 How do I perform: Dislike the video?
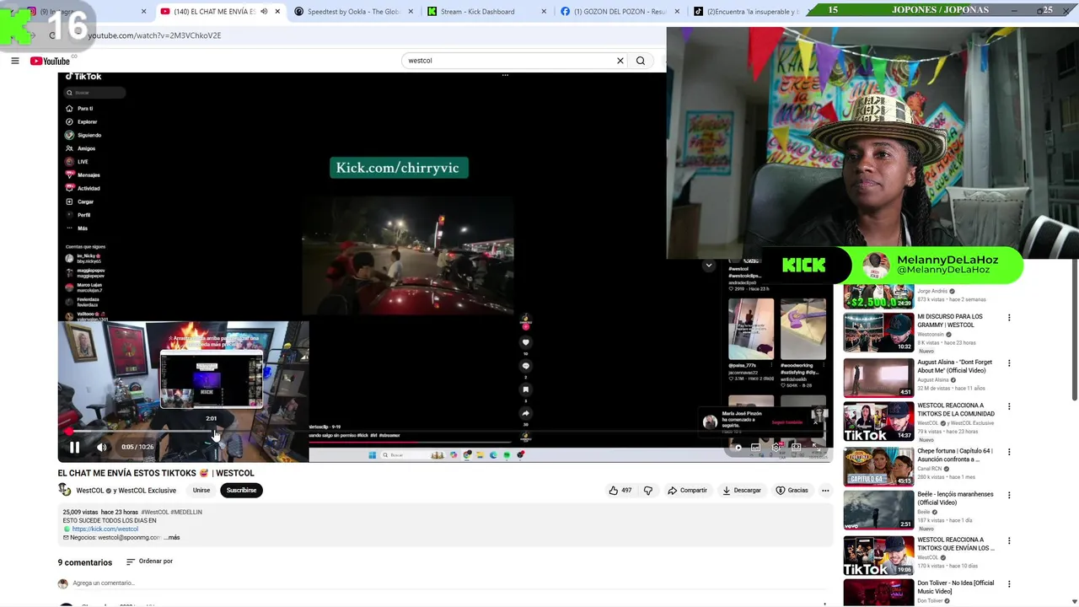pos(648,490)
